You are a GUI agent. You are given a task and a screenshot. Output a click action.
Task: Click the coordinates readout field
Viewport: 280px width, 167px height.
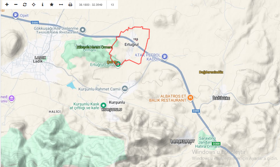pyautogui.click(x=91, y=5)
